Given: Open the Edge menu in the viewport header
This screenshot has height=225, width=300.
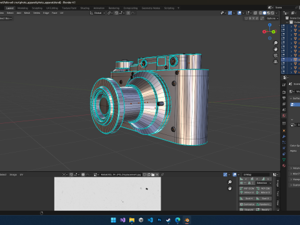Looking at the screenshot, I should (46, 13).
